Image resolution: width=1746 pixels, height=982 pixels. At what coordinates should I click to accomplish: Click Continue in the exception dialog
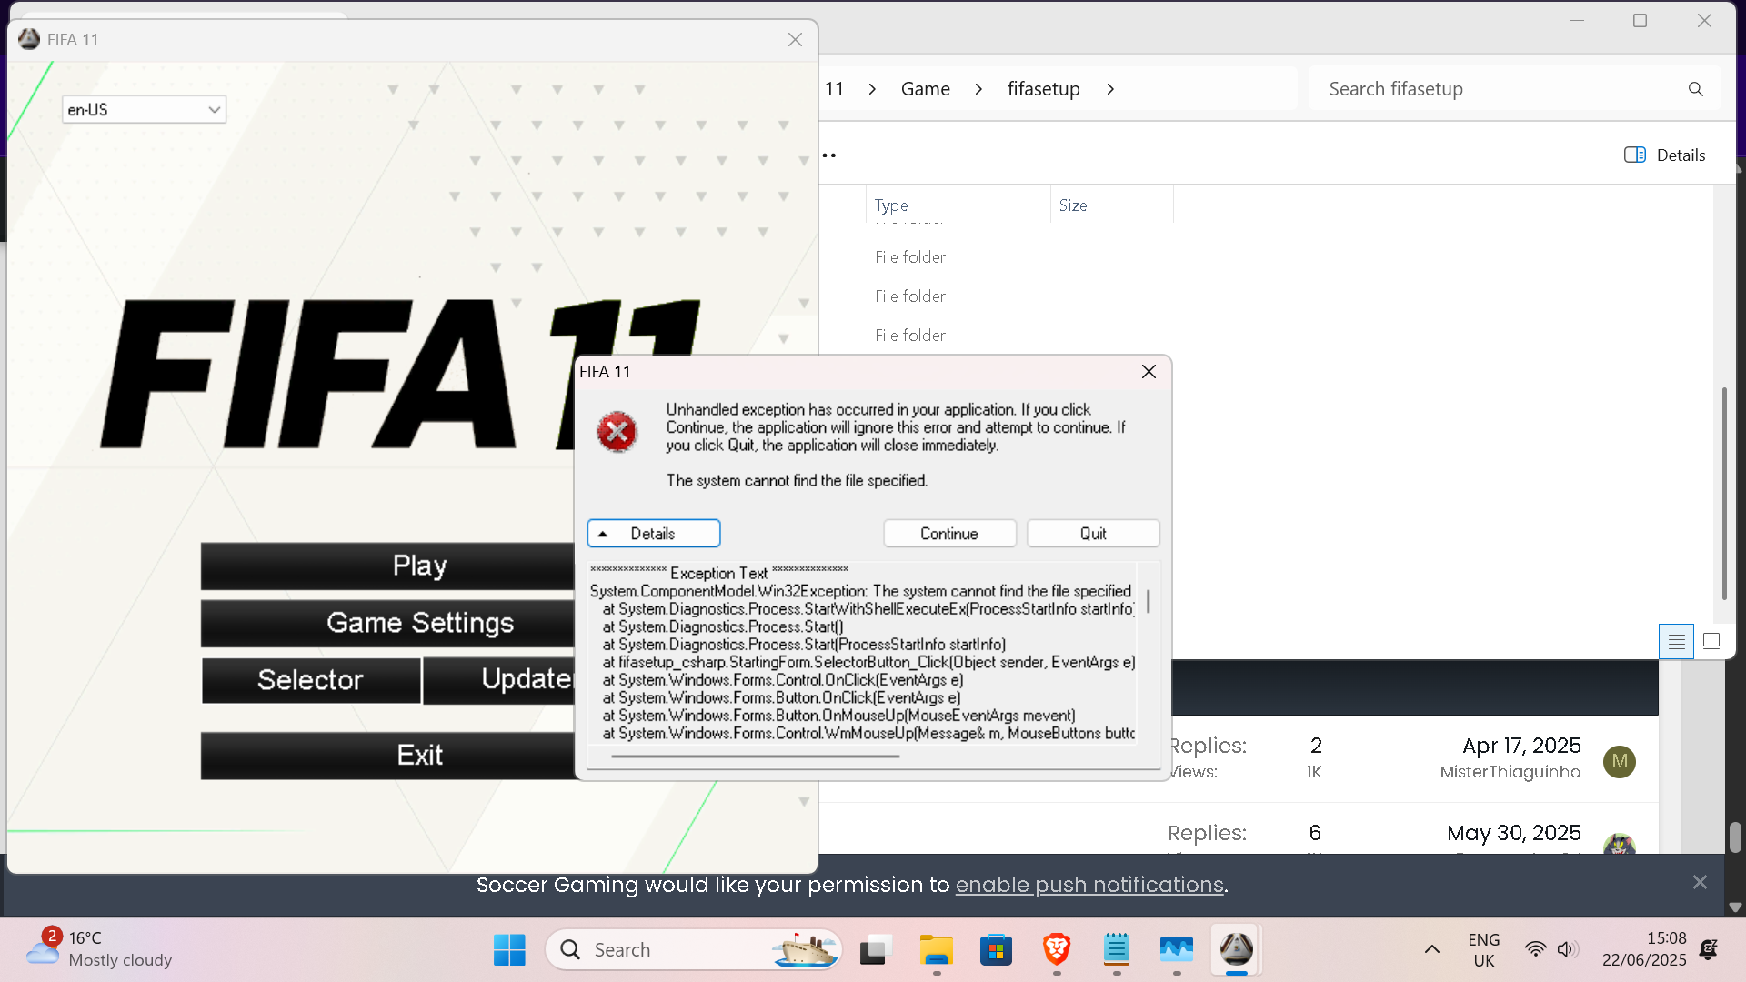click(x=949, y=534)
